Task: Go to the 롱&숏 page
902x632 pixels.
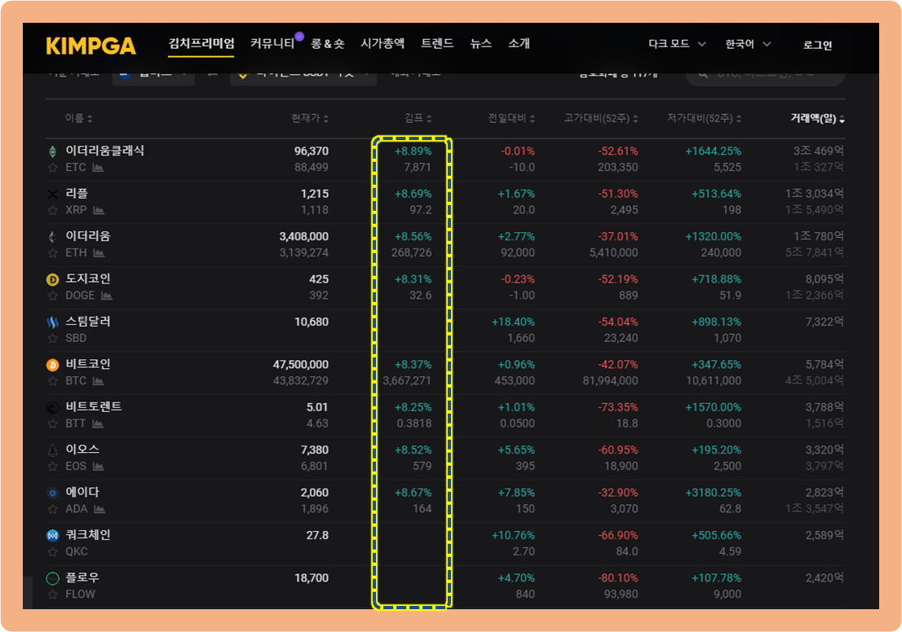Action: pos(327,44)
